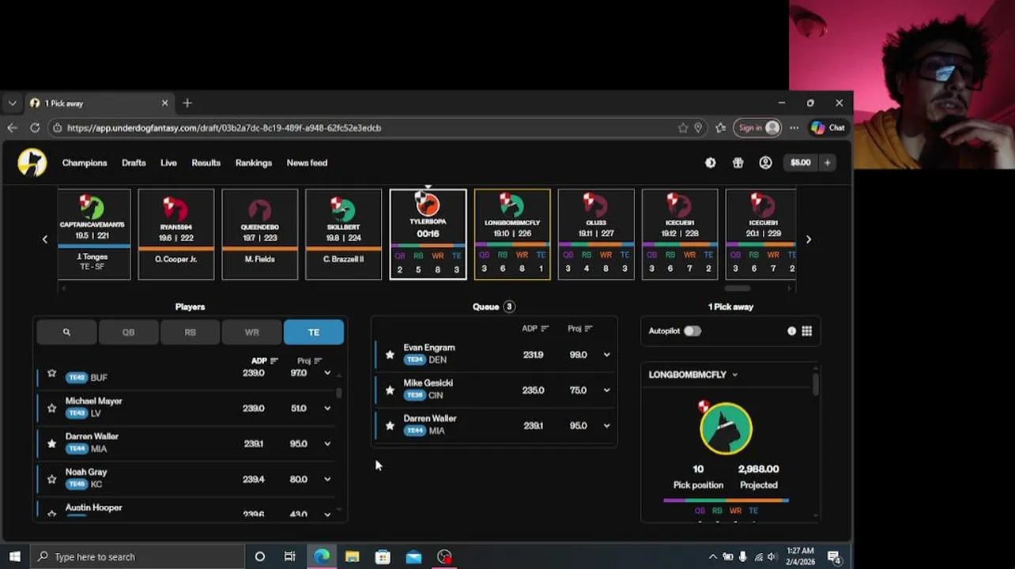
Task: Sort queue by ADP icon
Action: point(545,329)
